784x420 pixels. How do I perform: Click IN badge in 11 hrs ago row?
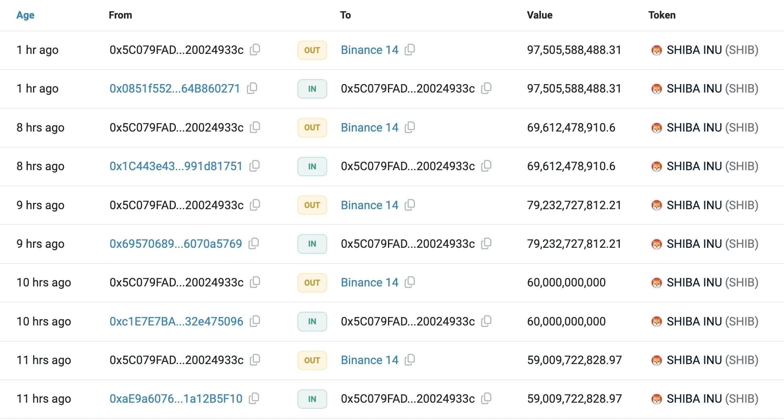[x=312, y=399]
